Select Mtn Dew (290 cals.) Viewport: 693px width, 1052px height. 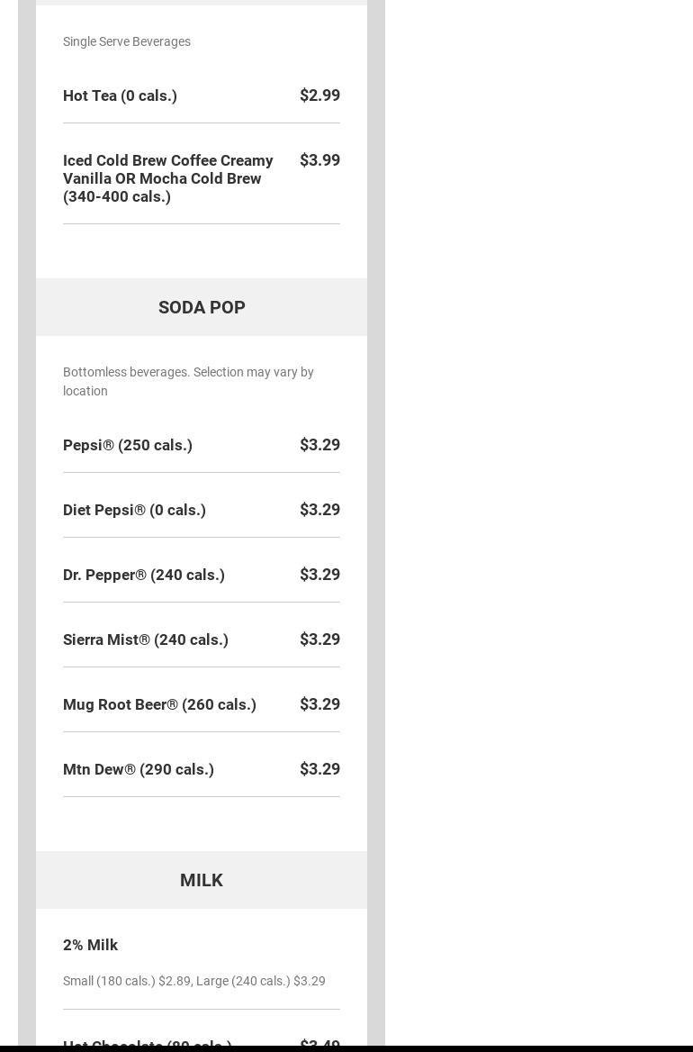(139, 769)
